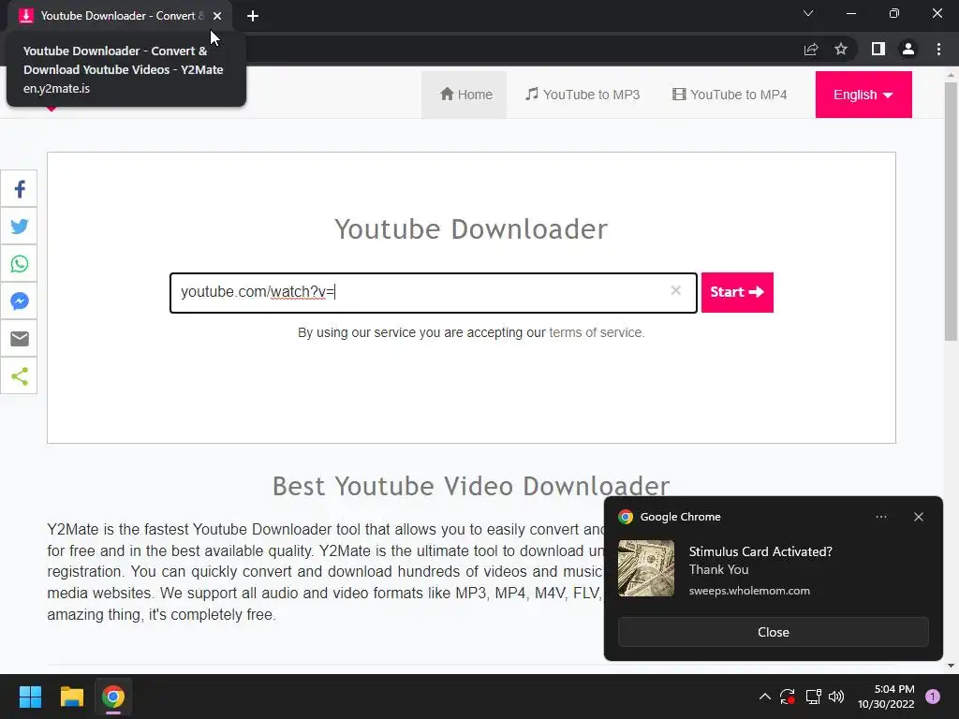Open YouTube to MP3 page
This screenshot has height=719, width=959.
[583, 95]
